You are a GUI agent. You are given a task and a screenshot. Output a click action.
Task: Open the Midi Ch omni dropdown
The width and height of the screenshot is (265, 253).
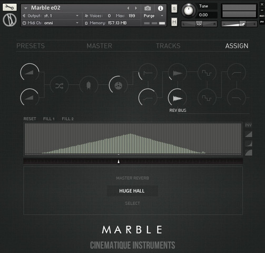(51, 23)
